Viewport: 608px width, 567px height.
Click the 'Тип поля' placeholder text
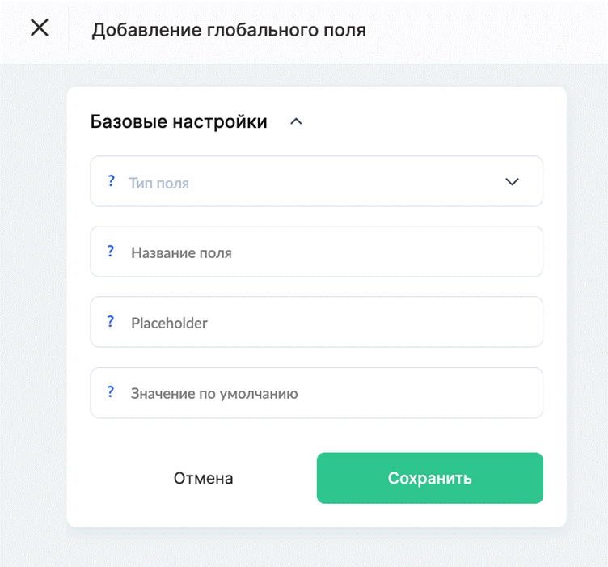click(159, 183)
